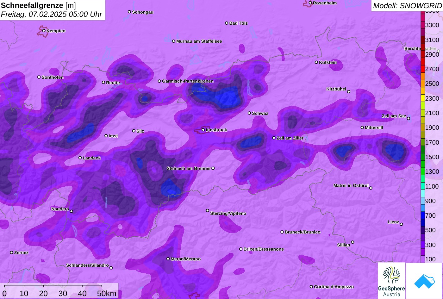
Task: Click the blue cloud house logo
Action: tap(425, 281)
